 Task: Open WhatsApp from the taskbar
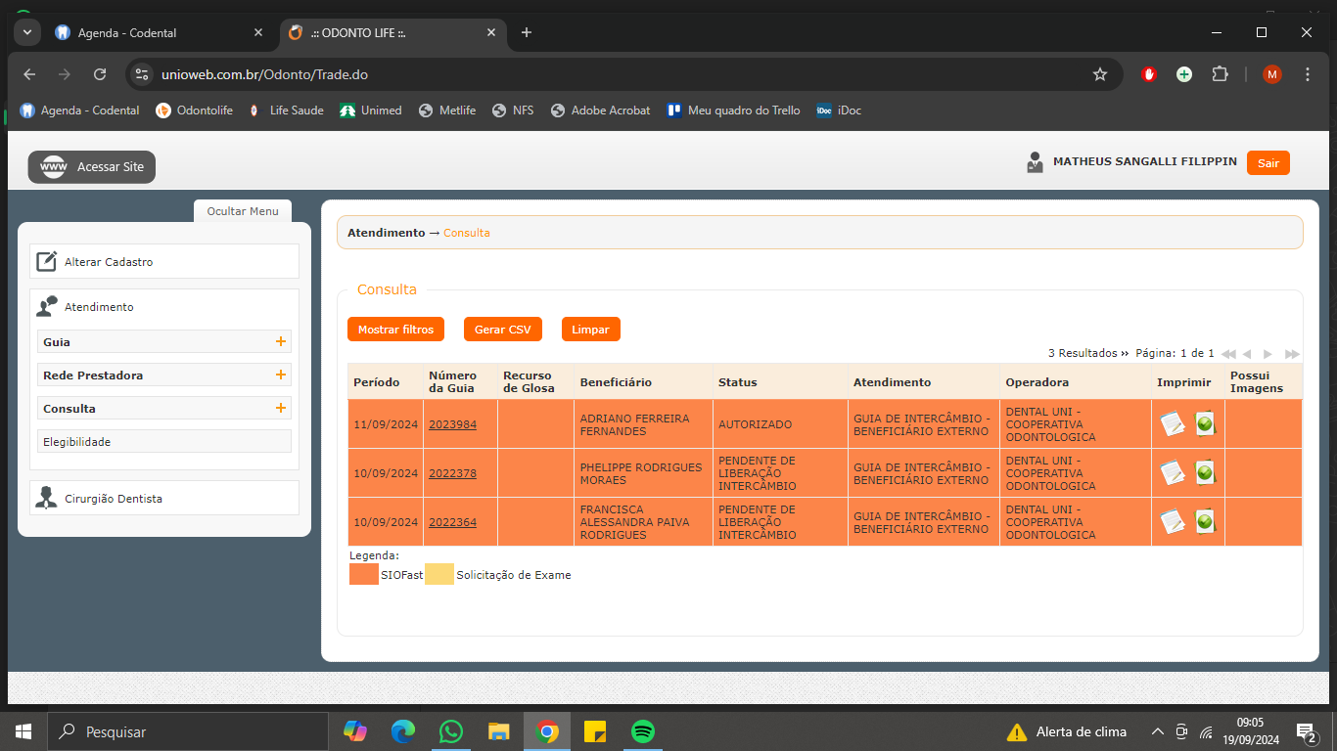(x=450, y=731)
